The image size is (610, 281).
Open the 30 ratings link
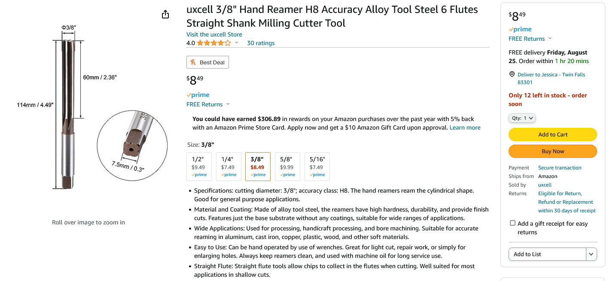tap(261, 43)
